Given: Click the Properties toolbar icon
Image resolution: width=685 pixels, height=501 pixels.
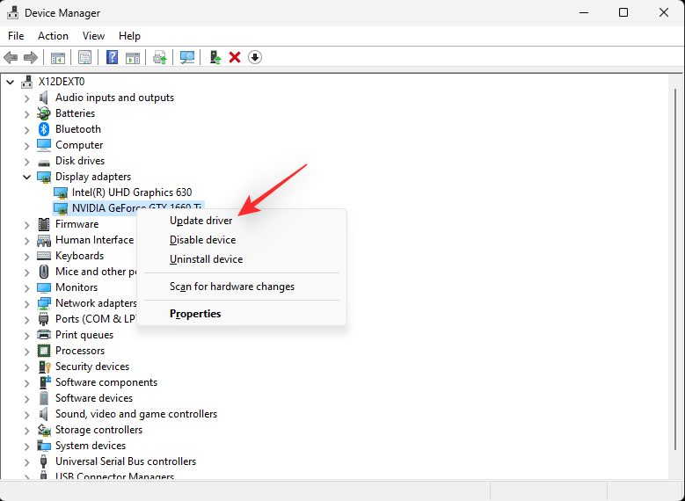Looking at the screenshot, I should (x=84, y=57).
